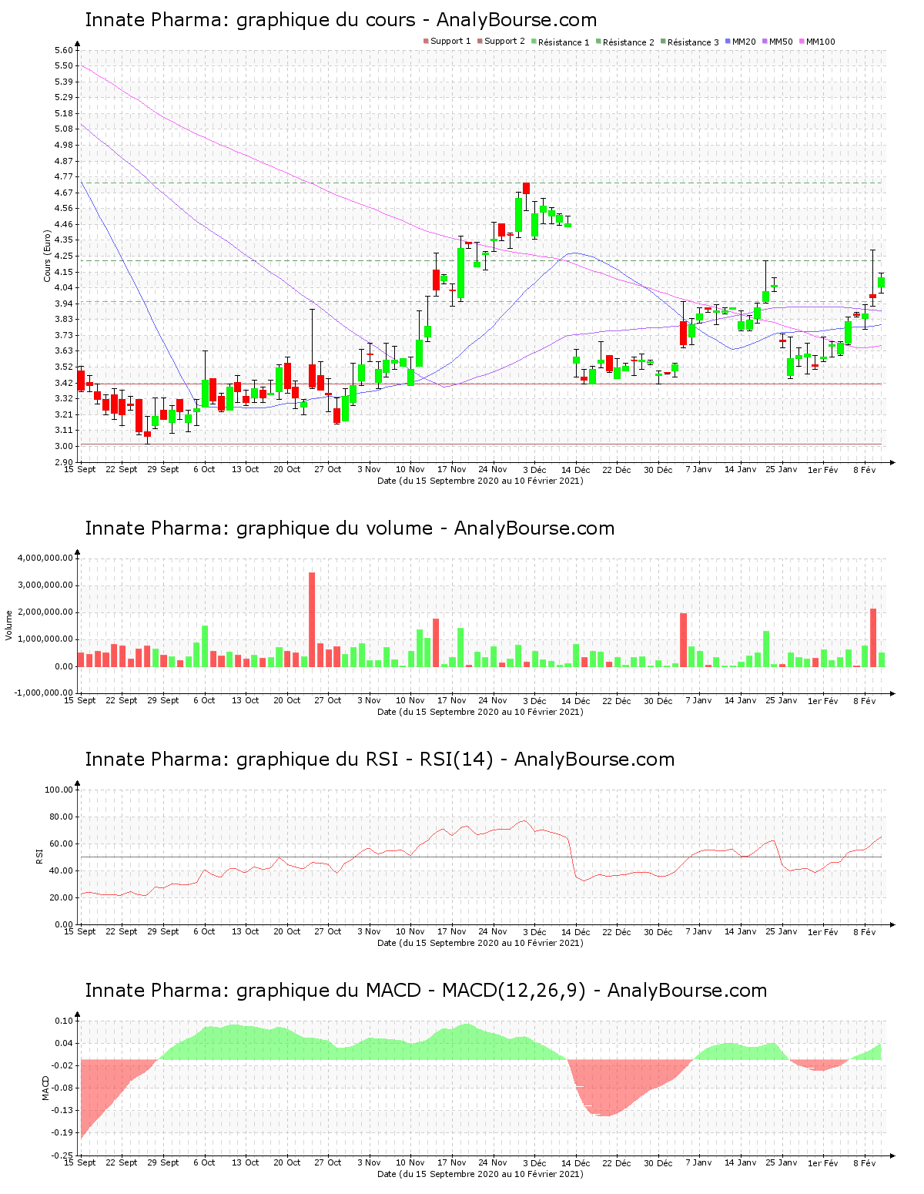Click the MM20 legend entry
This screenshot has height=1194, width=924.
[740, 42]
